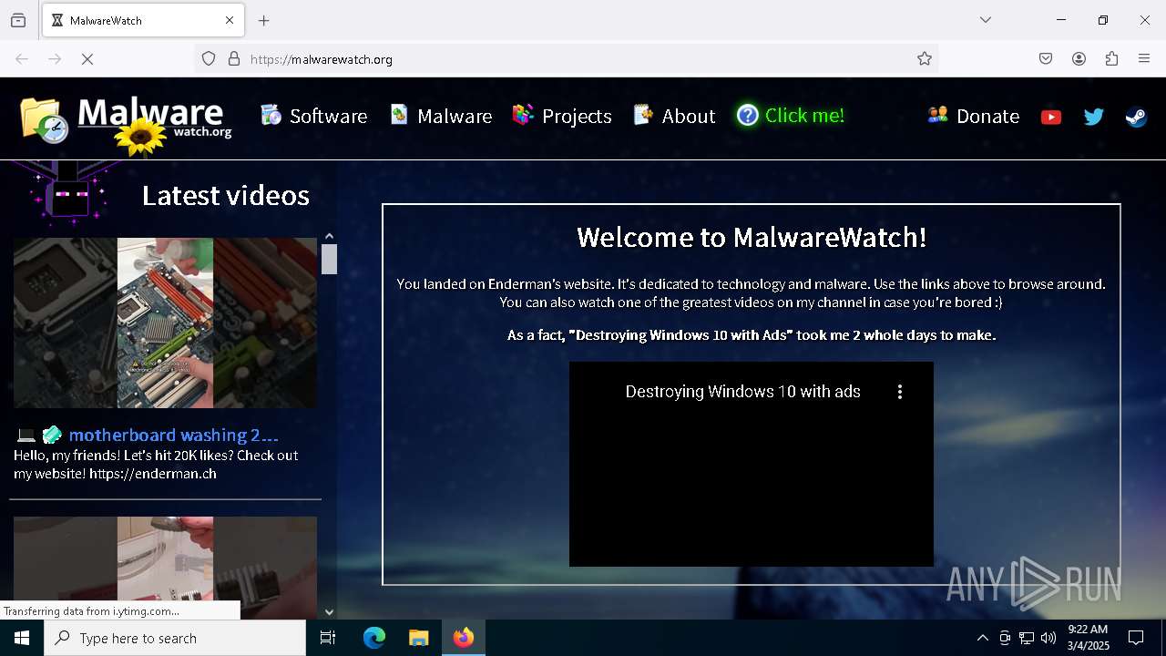1166x656 pixels.
Task: Launch Microsoft Edge from taskbar
Action: tap(374, 638)
